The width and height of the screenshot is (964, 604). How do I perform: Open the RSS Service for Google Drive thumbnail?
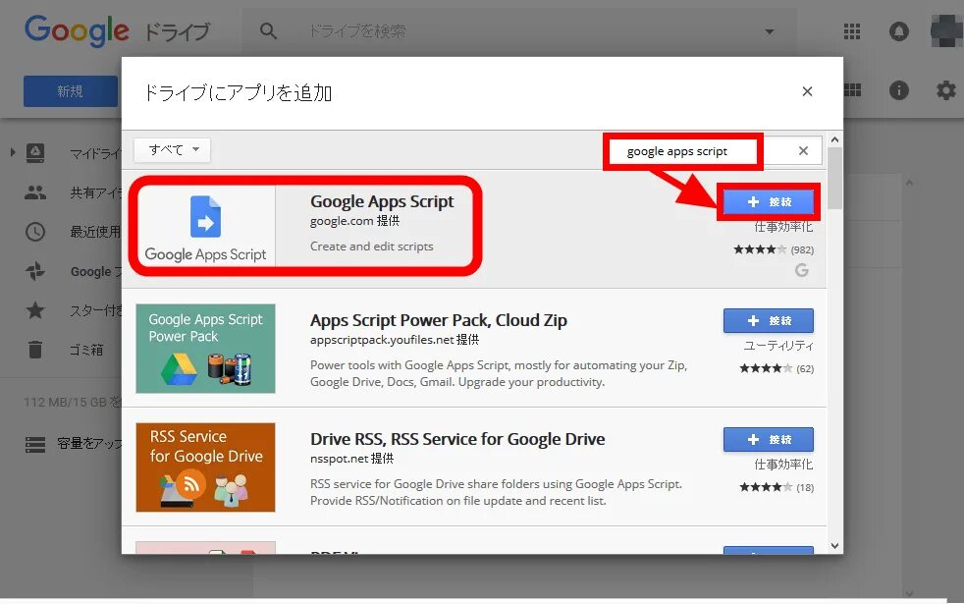(205, 467)
